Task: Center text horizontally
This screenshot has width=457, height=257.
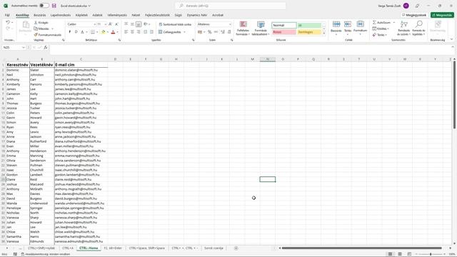Action: [x=132, y=31]
